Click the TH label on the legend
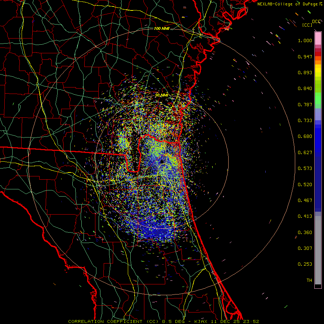324x324 pixels. click(x=309, y=280)
